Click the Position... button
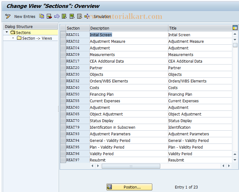Image resolution: width=239 pixels, height=192 pixels. pos(129,187)
